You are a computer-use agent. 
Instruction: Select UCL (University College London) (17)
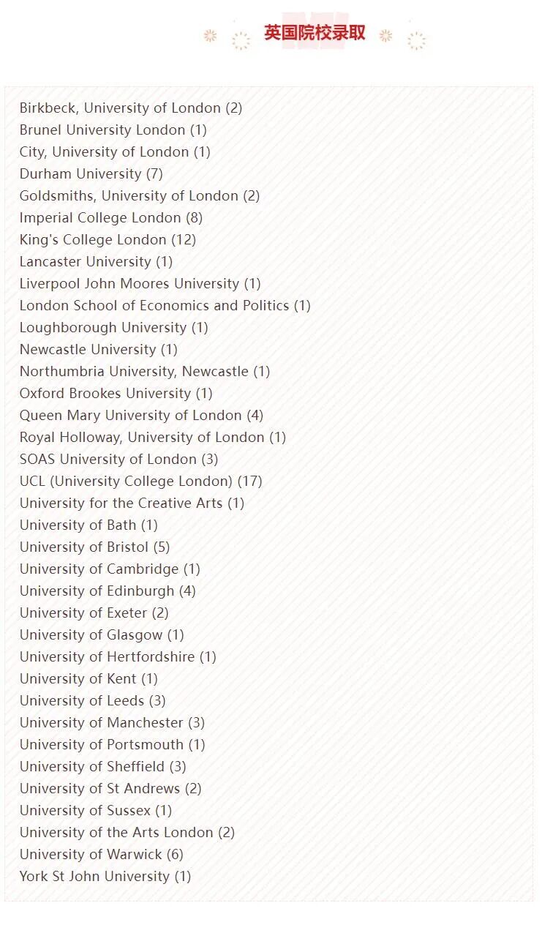(141, 482)
